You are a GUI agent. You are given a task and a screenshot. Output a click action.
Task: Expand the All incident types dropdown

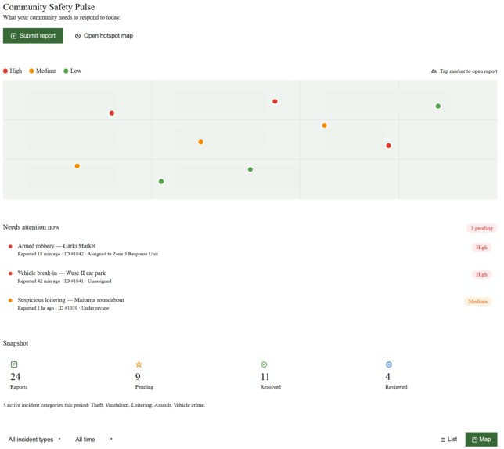tap(34, 440)
